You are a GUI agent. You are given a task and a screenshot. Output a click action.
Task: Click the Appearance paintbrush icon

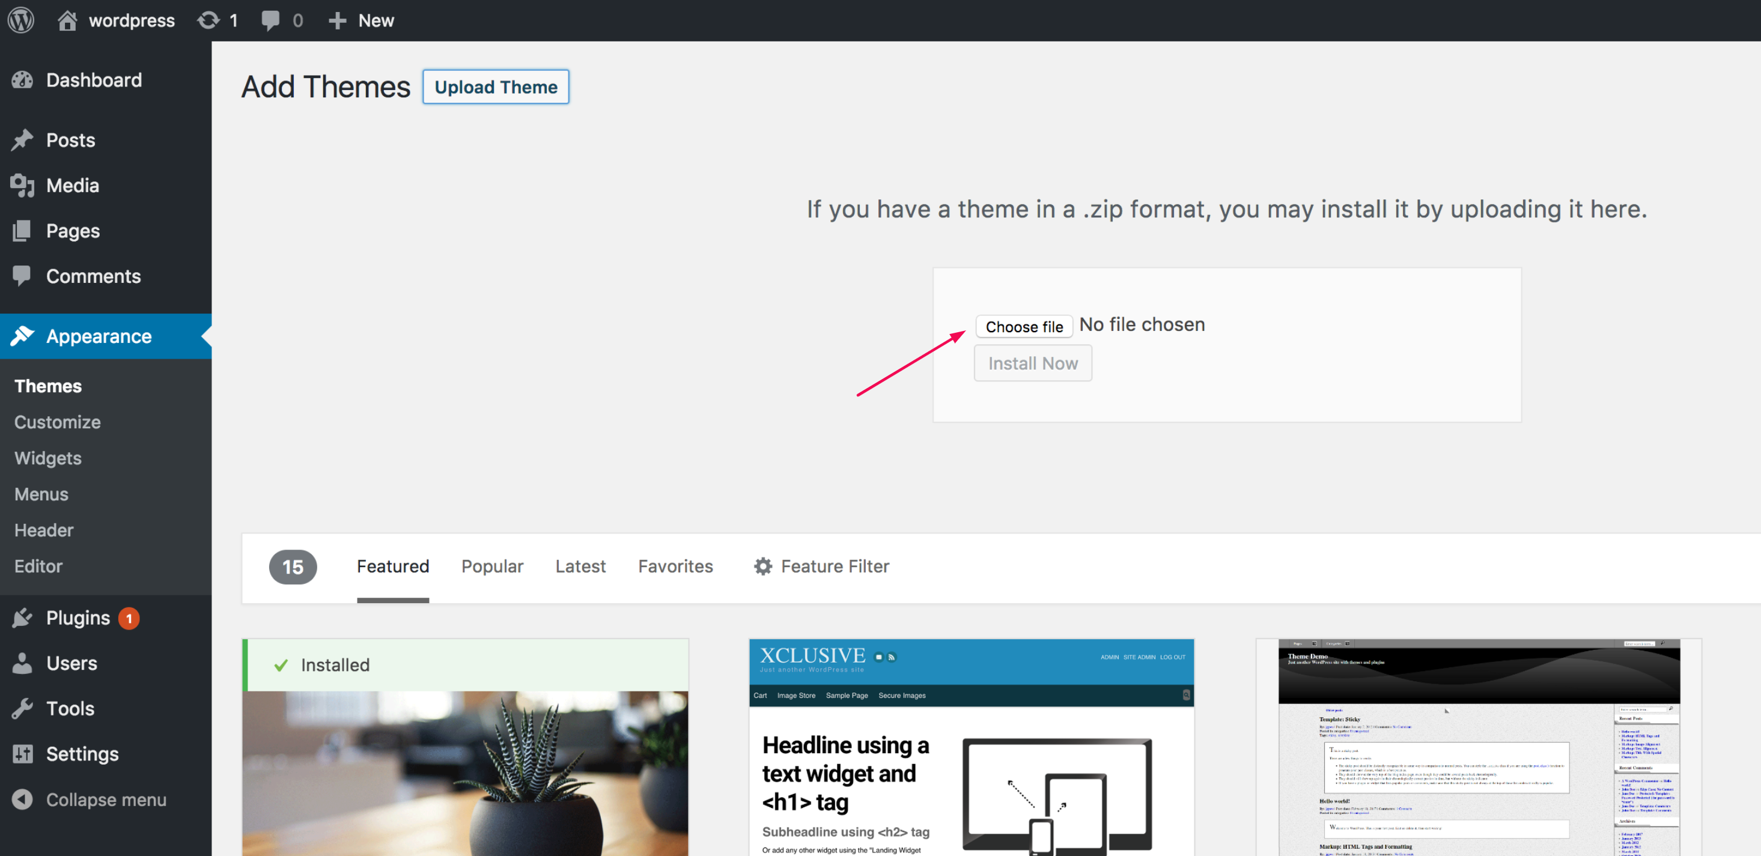(22, 336)
